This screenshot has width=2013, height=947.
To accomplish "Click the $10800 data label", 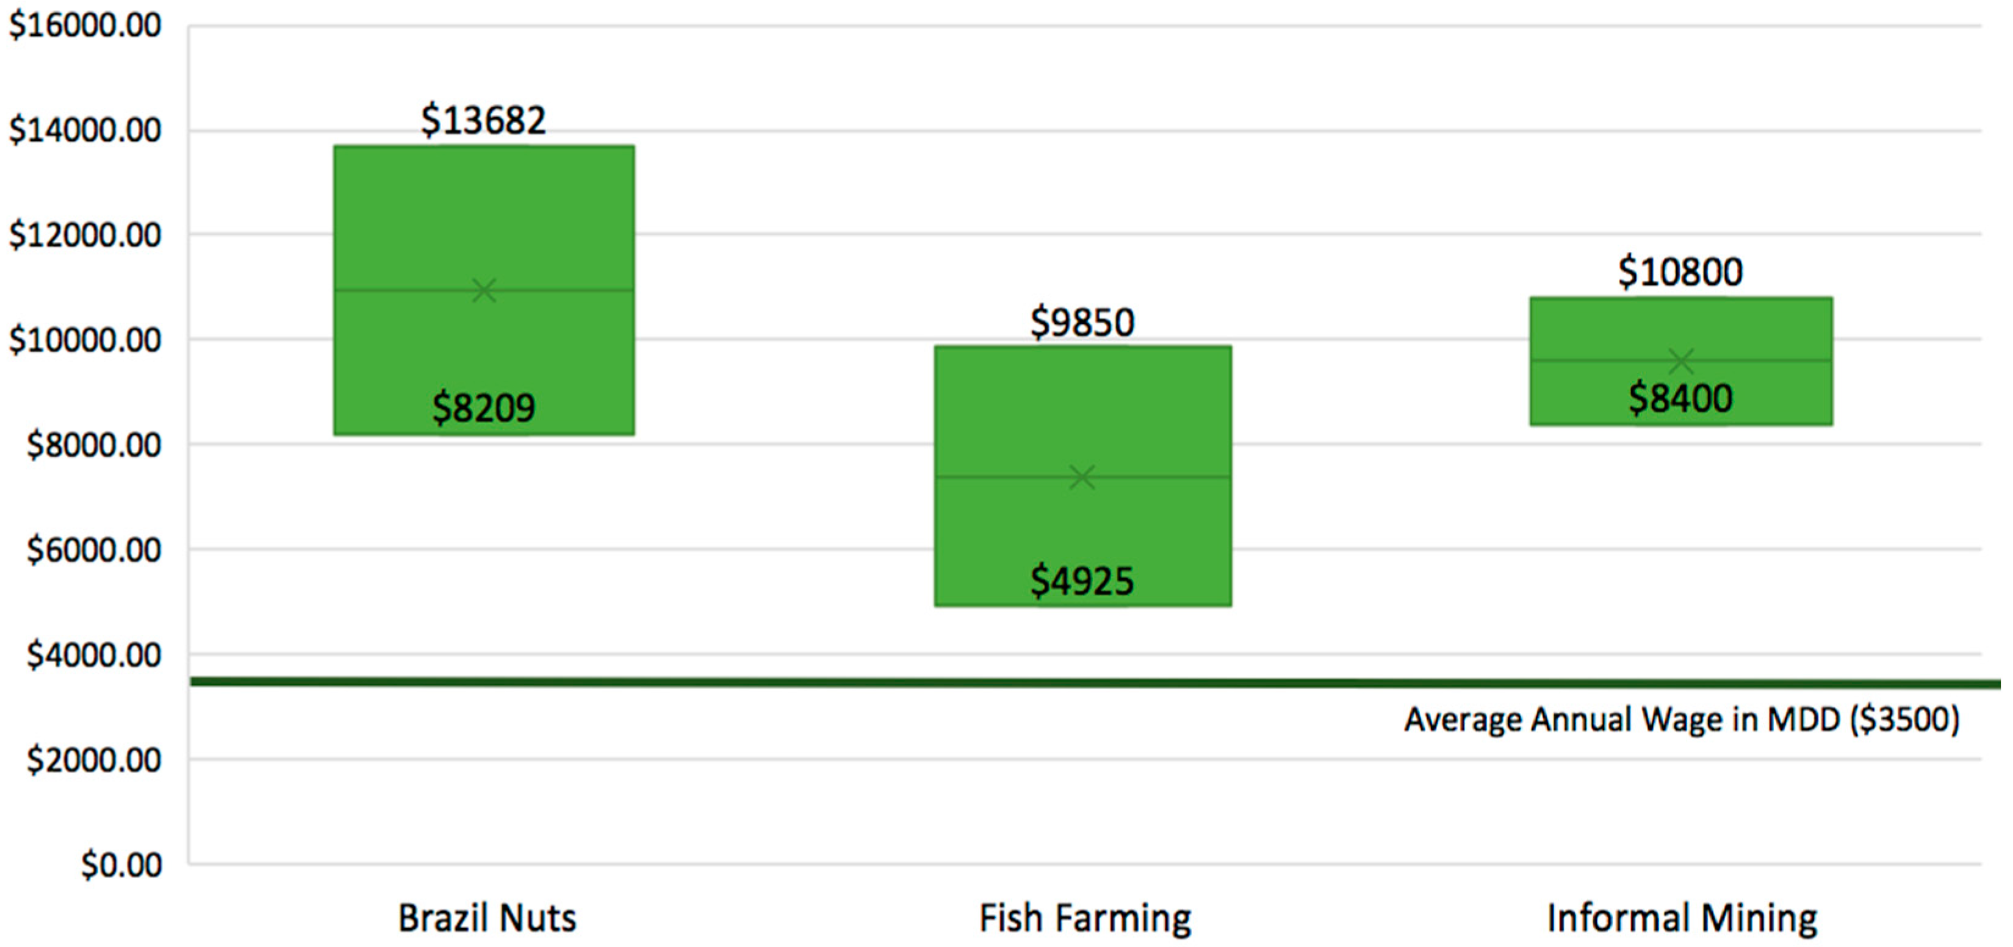I will point(1681,272).
